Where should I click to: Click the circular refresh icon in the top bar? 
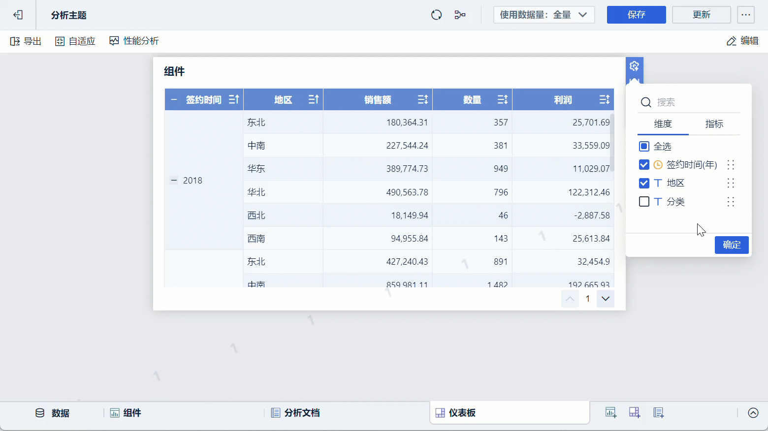coord(436,15)
